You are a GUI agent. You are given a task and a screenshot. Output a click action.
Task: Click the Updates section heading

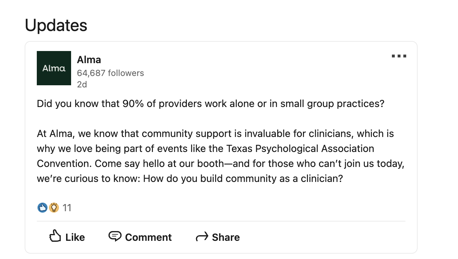[x=56, y=25]
